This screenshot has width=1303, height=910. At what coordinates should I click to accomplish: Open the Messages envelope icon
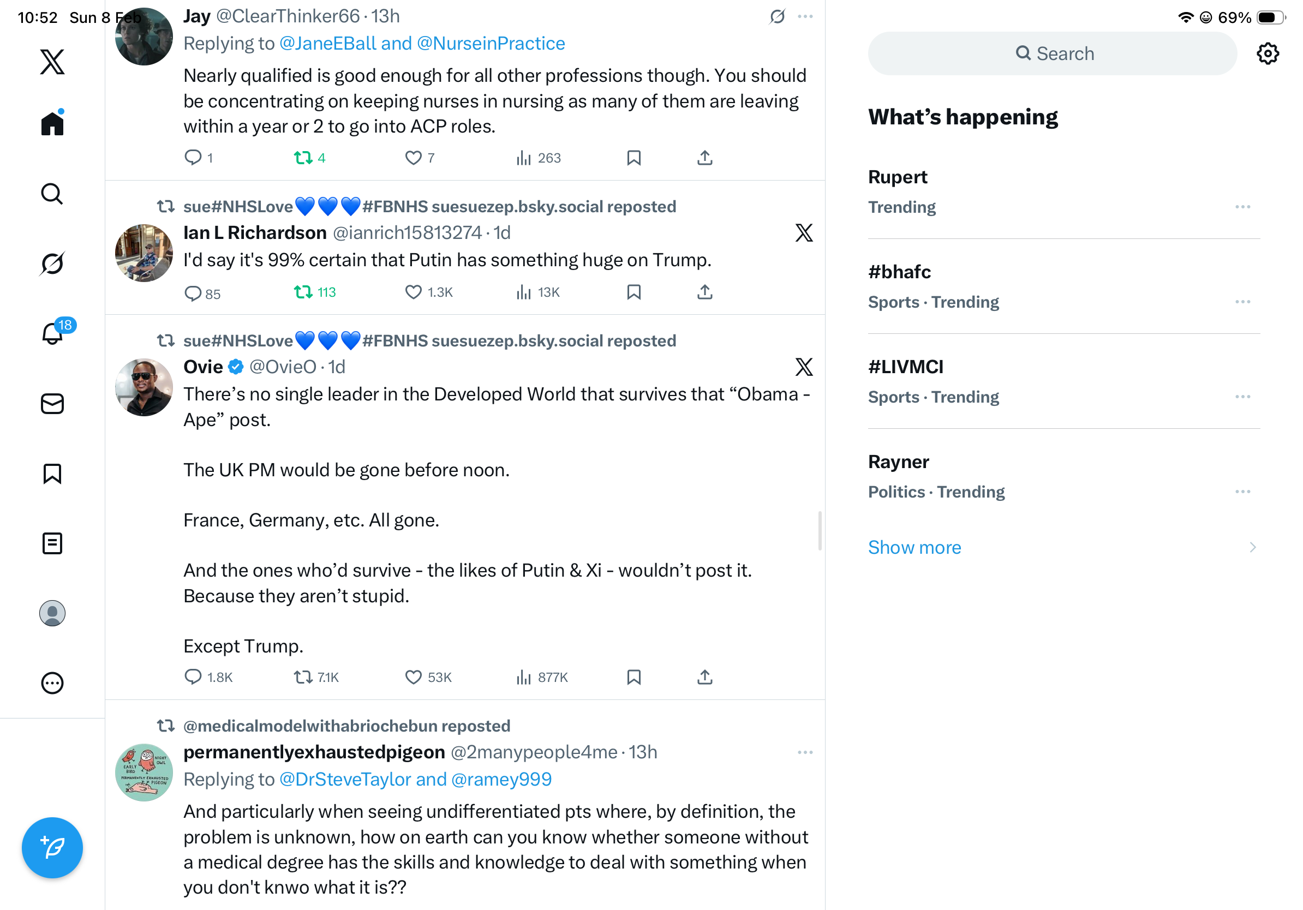point(52,403)
